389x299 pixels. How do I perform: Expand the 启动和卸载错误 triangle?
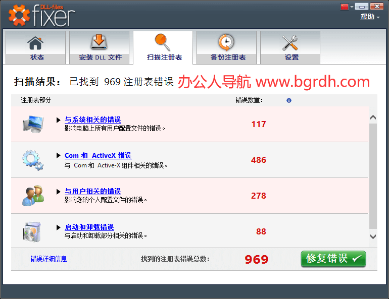tap(58, 227)
